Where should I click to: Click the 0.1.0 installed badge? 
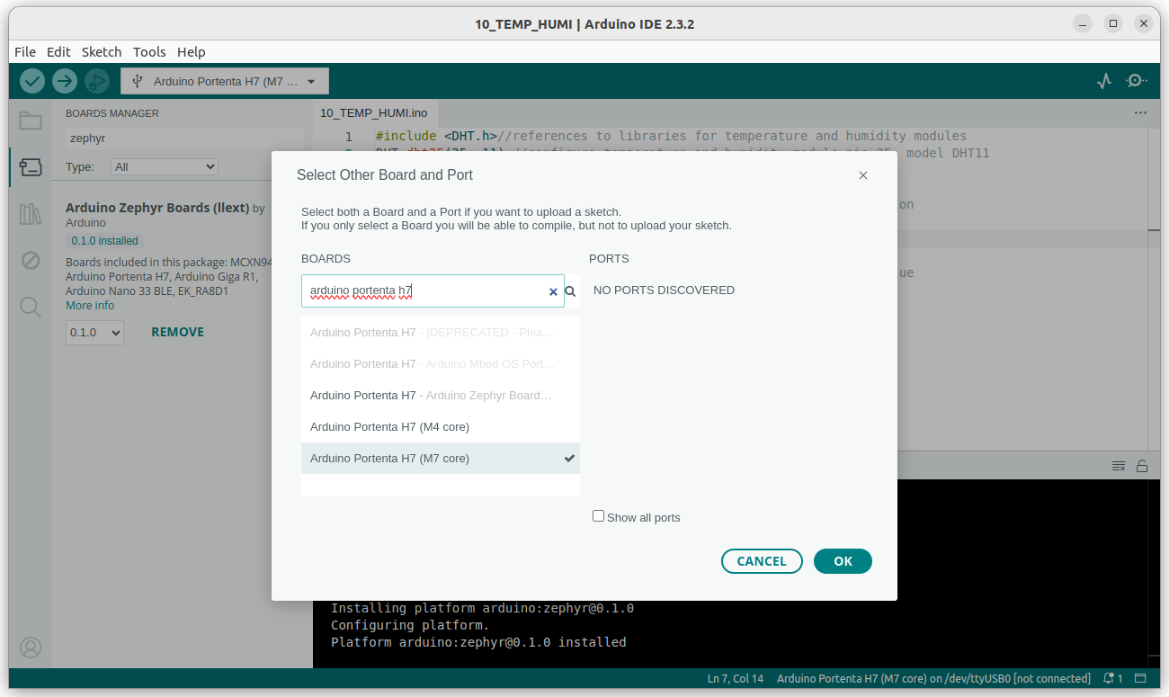click(104, 241)
